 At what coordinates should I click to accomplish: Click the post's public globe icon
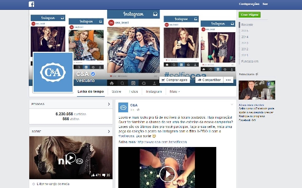coord(138,110)
